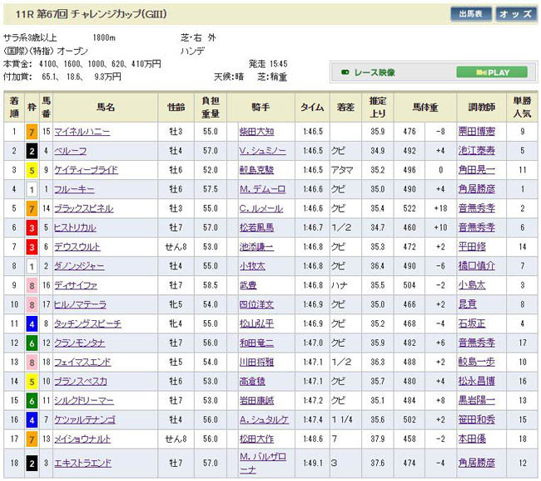Click jockey A.シュタルケ link
This screenshot has height=481, width=541.
click(x=263, y=419)
